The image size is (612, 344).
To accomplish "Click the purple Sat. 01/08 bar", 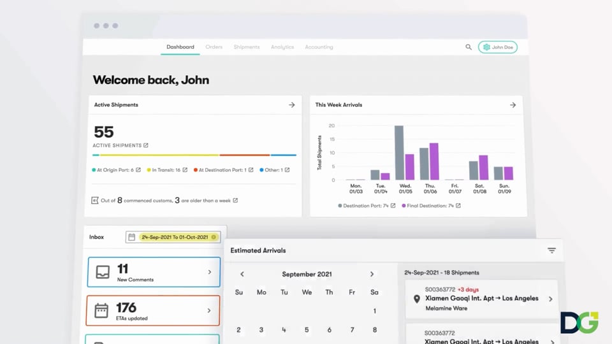I will coord(483,168).
